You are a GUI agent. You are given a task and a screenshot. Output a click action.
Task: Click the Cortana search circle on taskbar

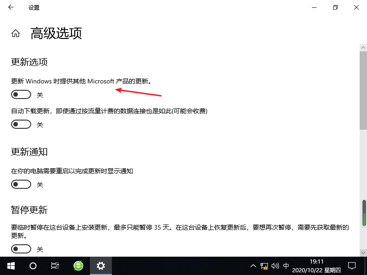pos(32,266)
